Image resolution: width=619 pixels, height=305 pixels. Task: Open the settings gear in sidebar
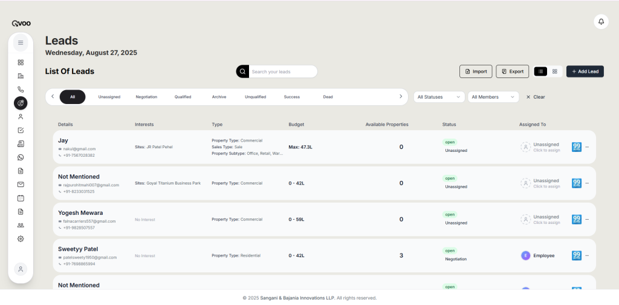point(21,238)
